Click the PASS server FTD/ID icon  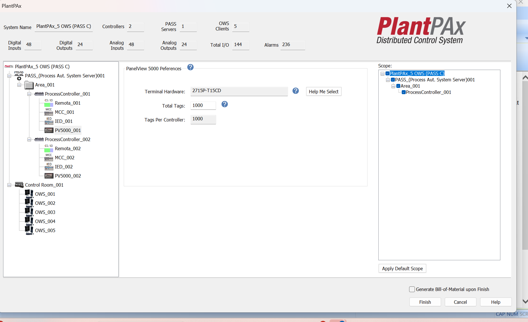pos(19,76)
